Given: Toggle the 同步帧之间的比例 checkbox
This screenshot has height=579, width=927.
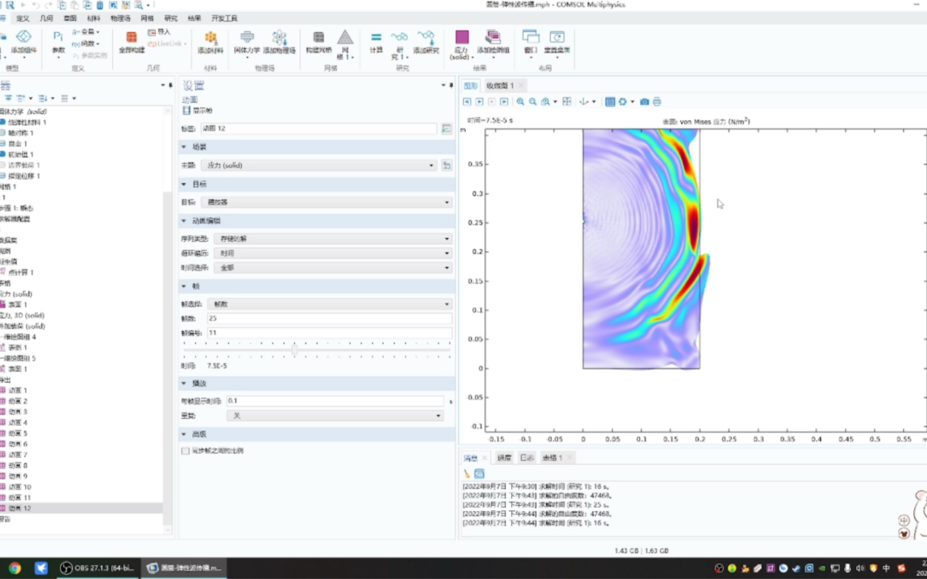Looking at the screenshot, I should click(185, 451).
